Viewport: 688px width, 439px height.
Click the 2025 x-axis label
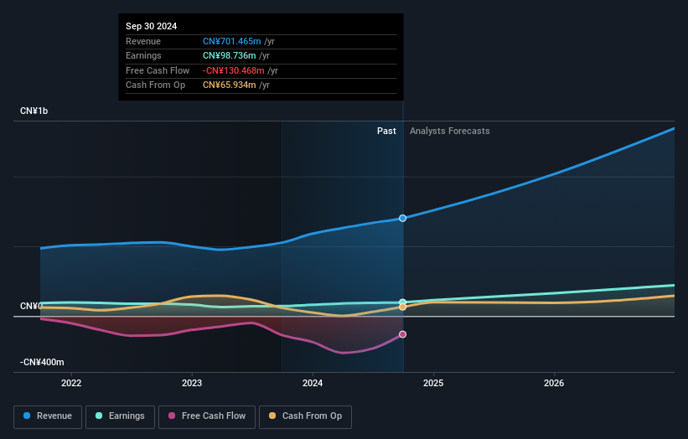tap(433, 383)
